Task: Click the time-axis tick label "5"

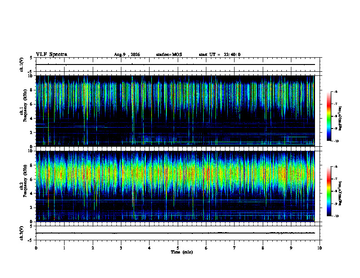Action: (x=178, y=248)
